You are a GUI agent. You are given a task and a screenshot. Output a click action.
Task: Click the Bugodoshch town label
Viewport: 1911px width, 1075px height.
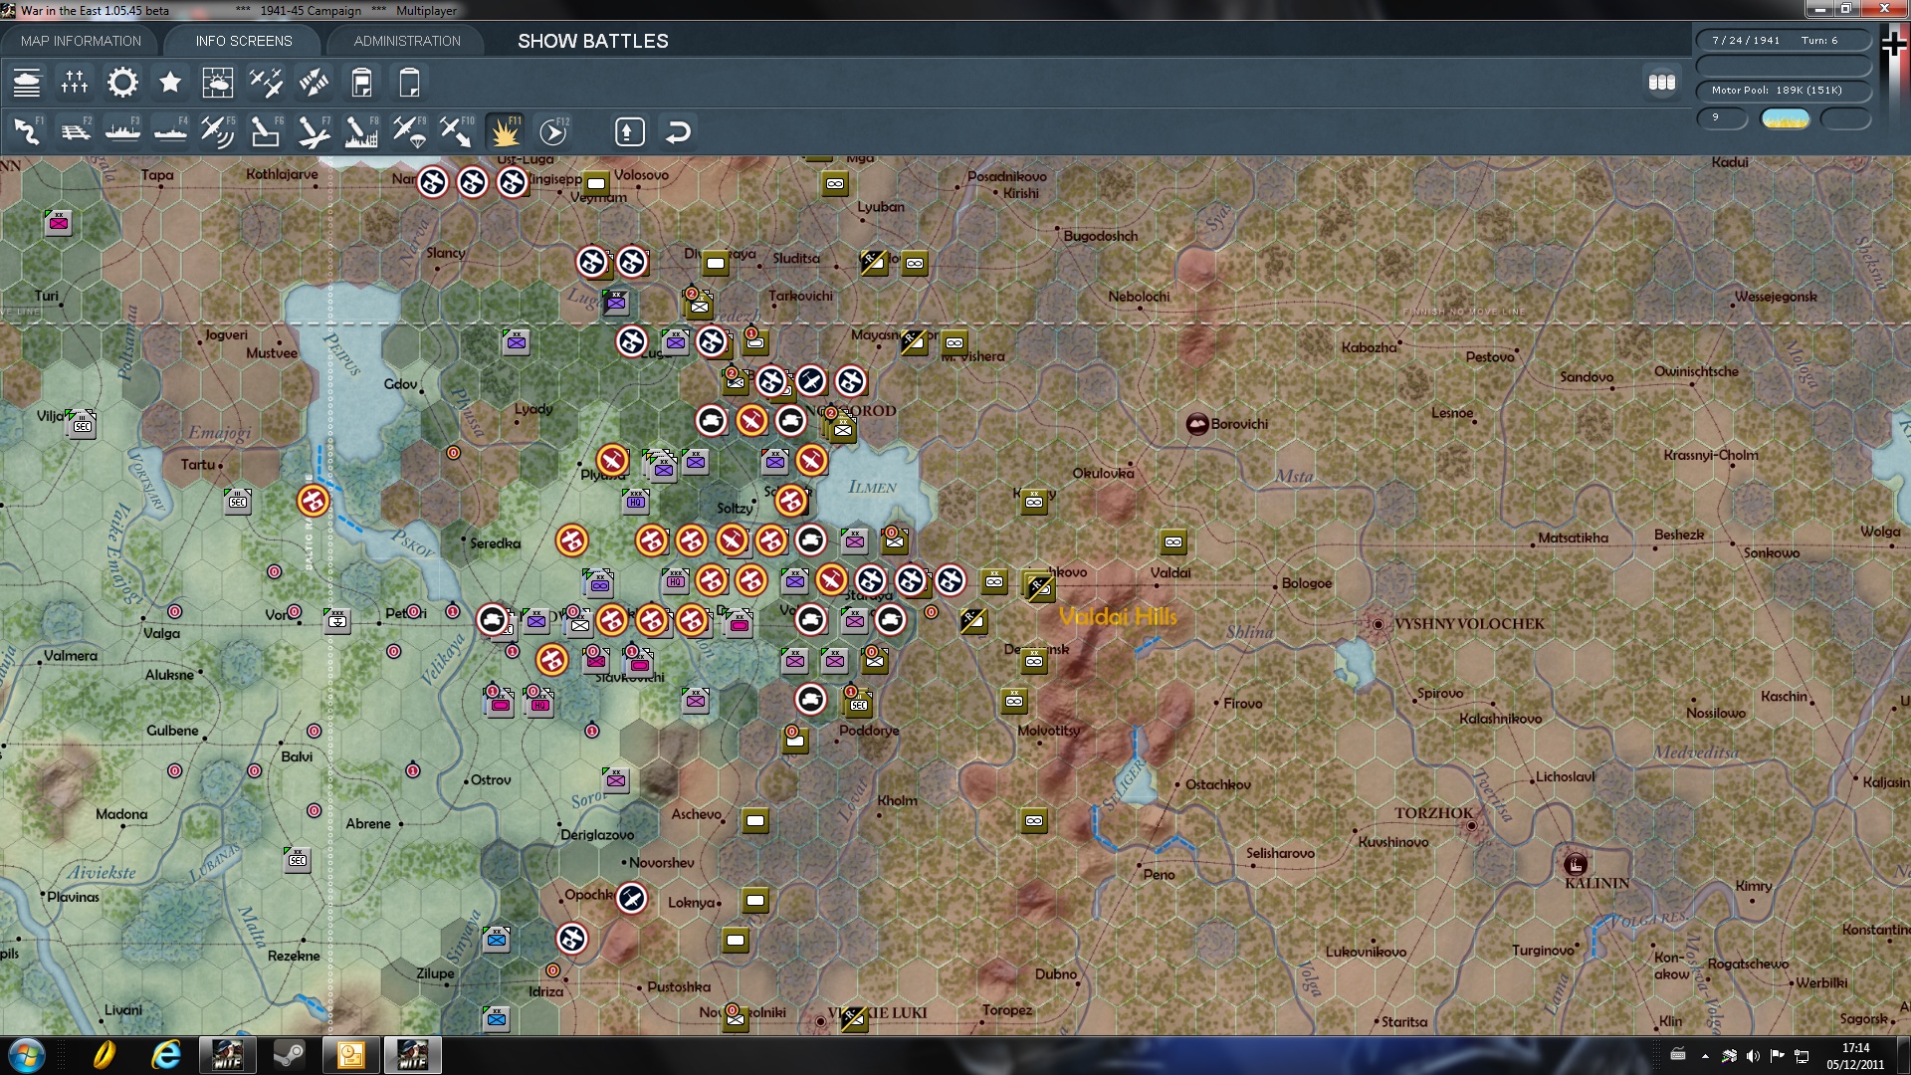click(1101, 236)
